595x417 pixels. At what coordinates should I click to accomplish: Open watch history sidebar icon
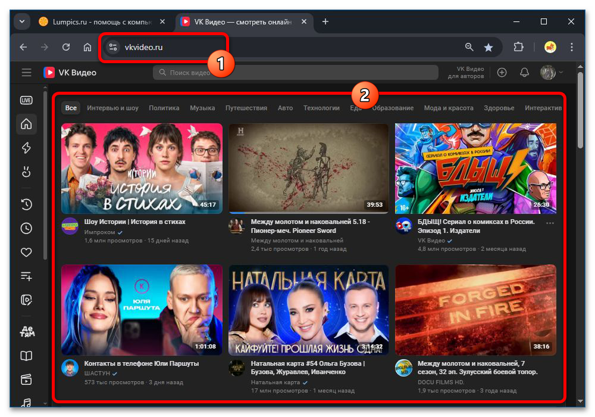[x=26, y=204]
